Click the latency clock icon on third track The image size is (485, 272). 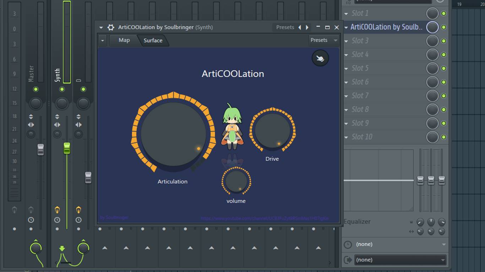78,220
